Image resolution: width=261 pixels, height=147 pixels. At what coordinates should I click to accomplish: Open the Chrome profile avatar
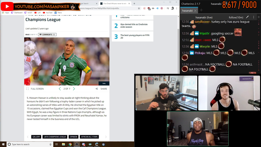tap(173, 8)
